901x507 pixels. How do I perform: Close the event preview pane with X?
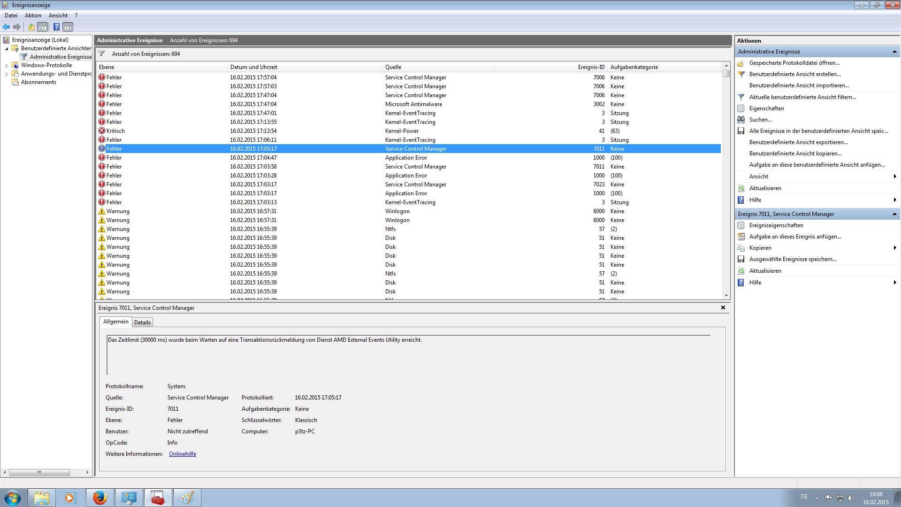[723, 307]
